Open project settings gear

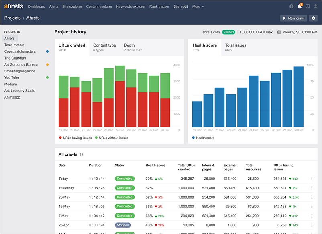point(313,18)
